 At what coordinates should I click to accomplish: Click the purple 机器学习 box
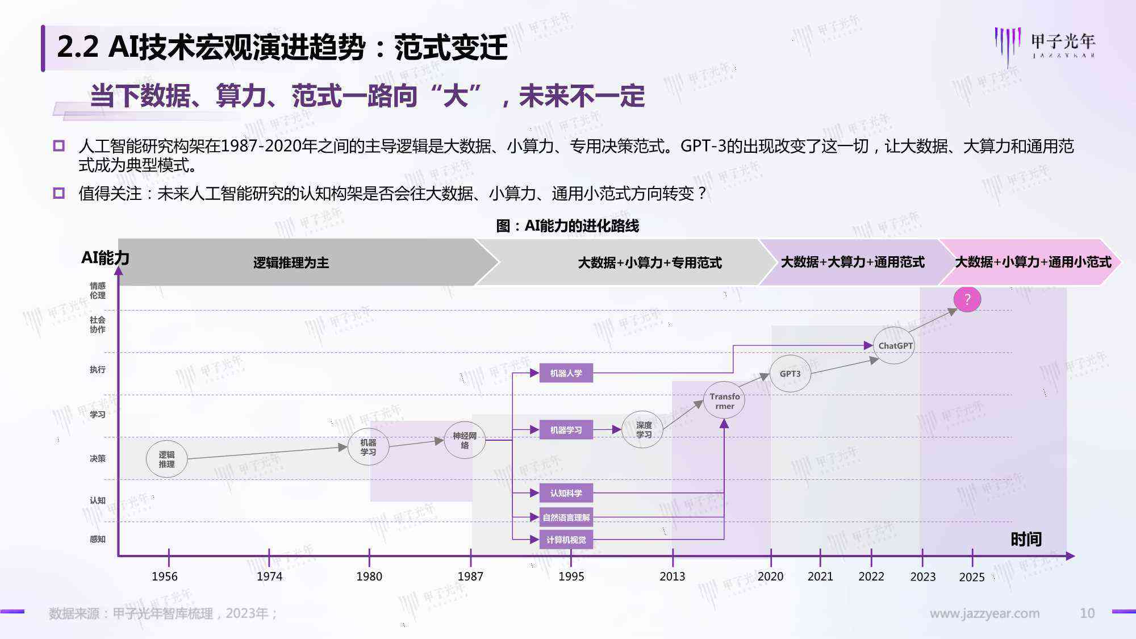coord(566,430)
